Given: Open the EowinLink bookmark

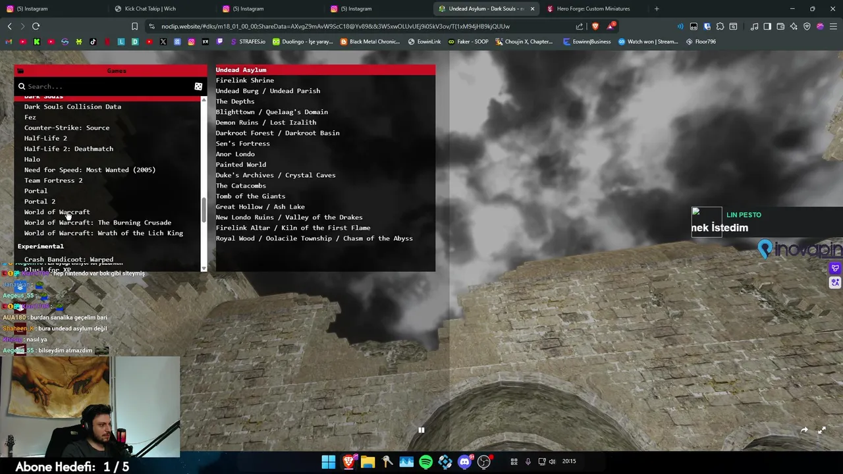Looking at the screenshot, I should (424, 41).
